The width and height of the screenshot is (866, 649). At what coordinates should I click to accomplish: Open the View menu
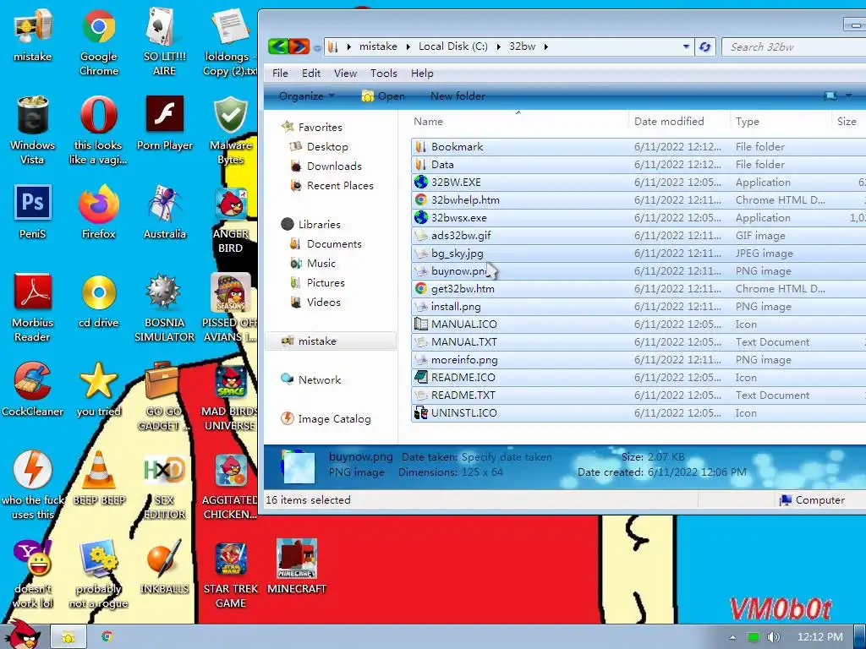[x=345, y=74]
